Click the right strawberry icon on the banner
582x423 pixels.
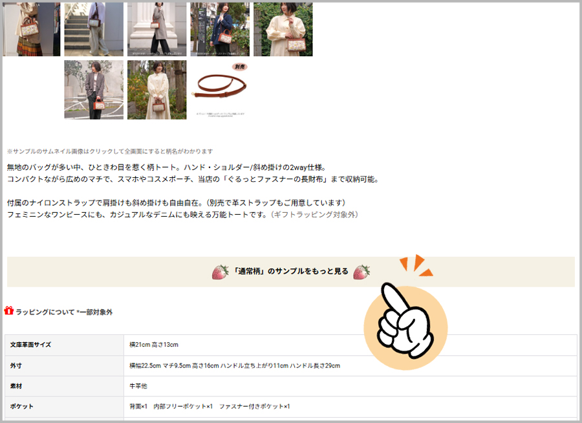[x=361, y=272]
